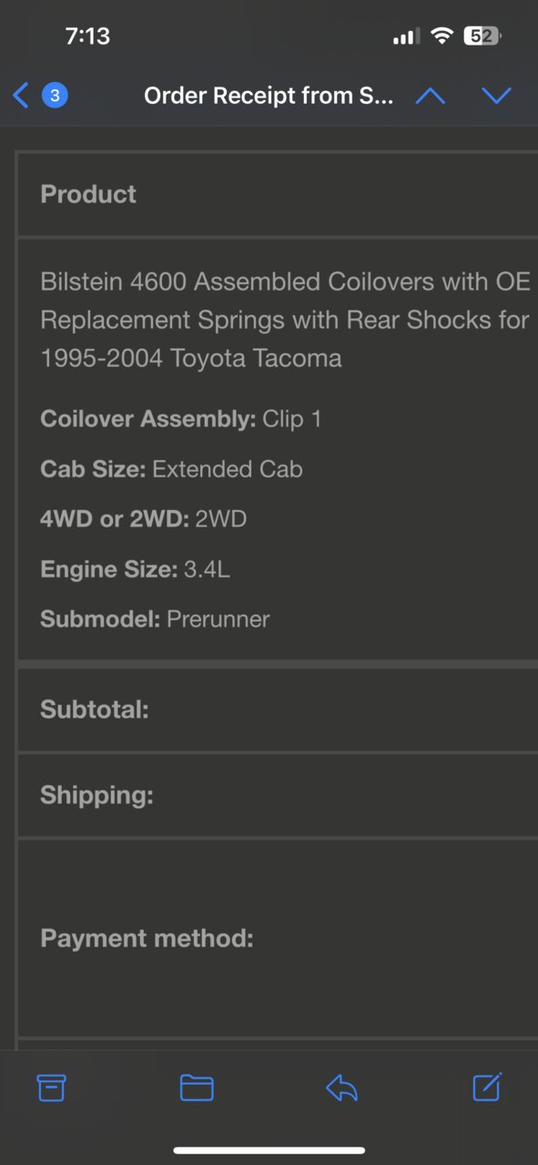Tap the cellular signal bars icon

(x=405, y=37)
